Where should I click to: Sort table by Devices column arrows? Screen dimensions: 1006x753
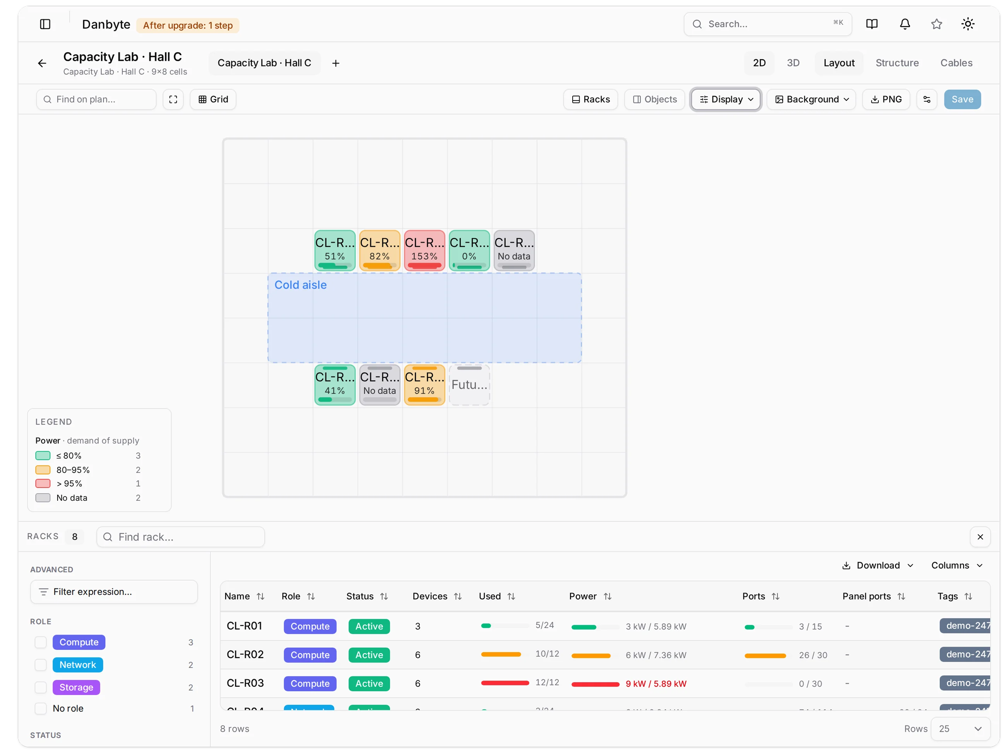click(458, 596)
